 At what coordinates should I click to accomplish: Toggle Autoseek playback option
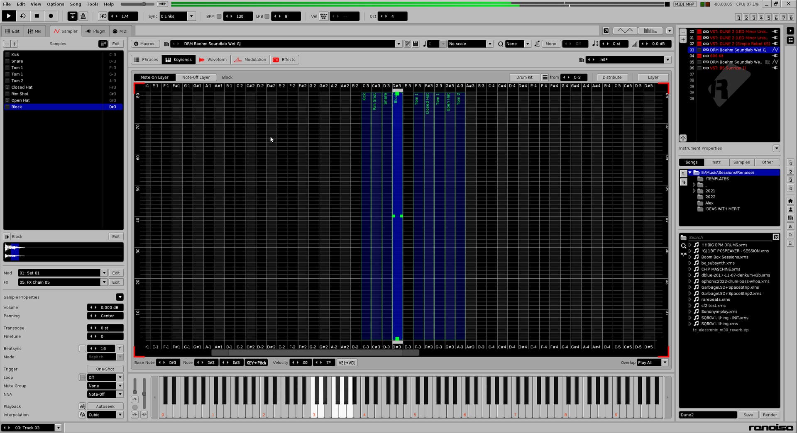[105, 406]
